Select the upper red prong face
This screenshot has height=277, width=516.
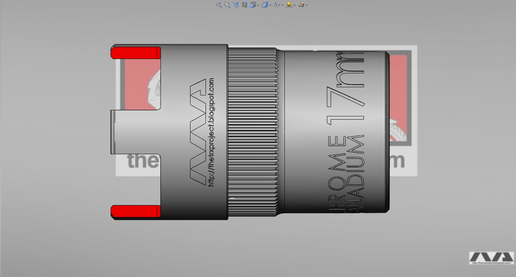[135, 53]
